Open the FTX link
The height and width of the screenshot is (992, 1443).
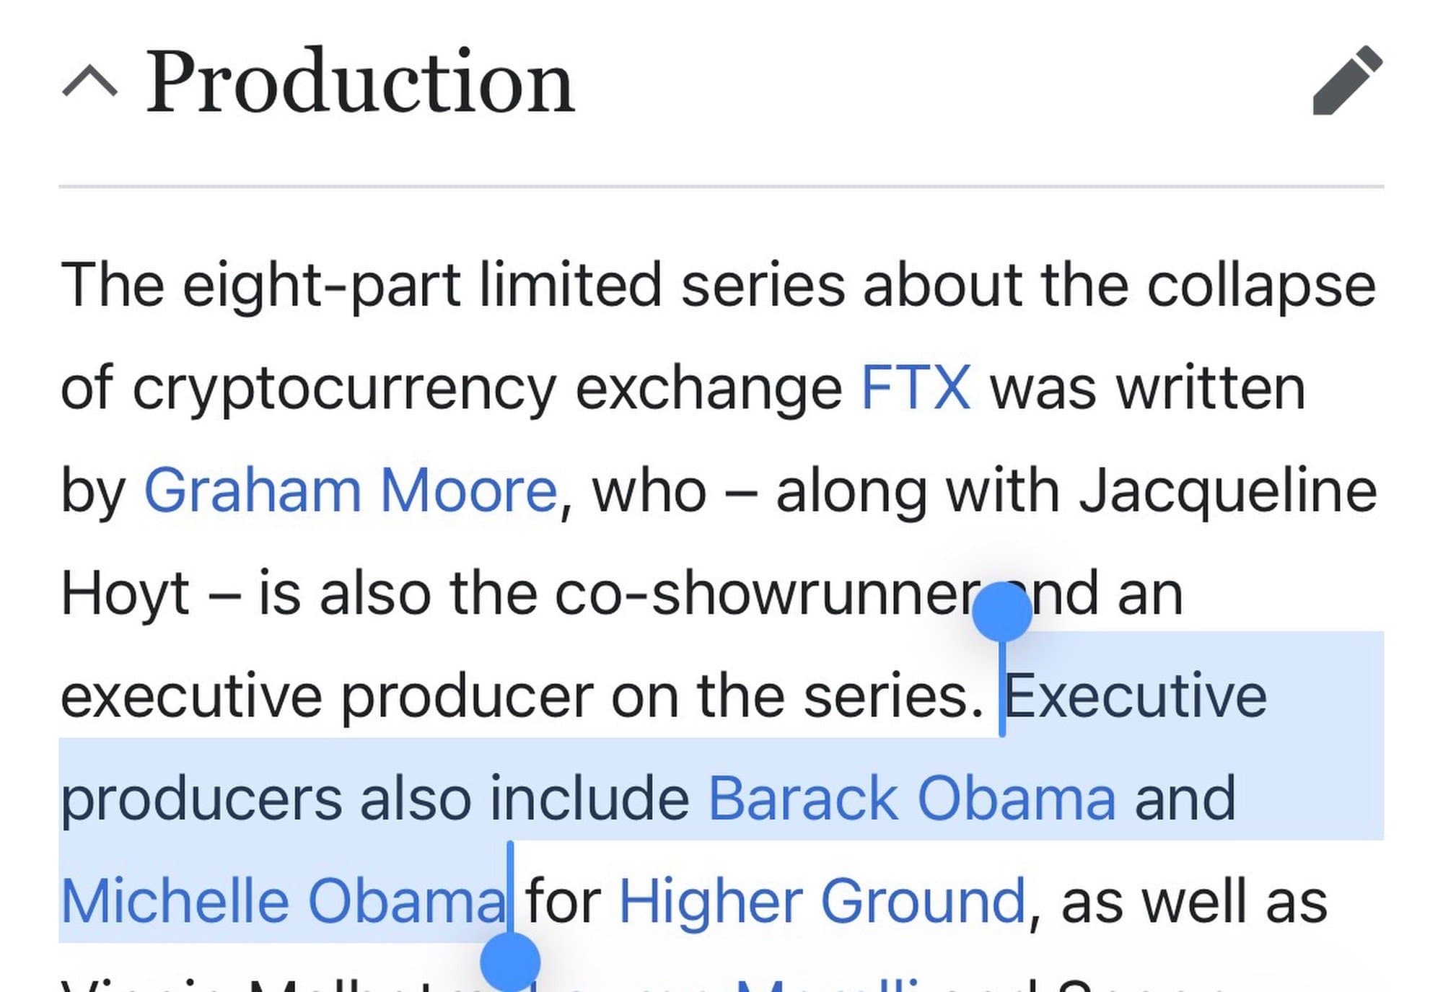916,388
